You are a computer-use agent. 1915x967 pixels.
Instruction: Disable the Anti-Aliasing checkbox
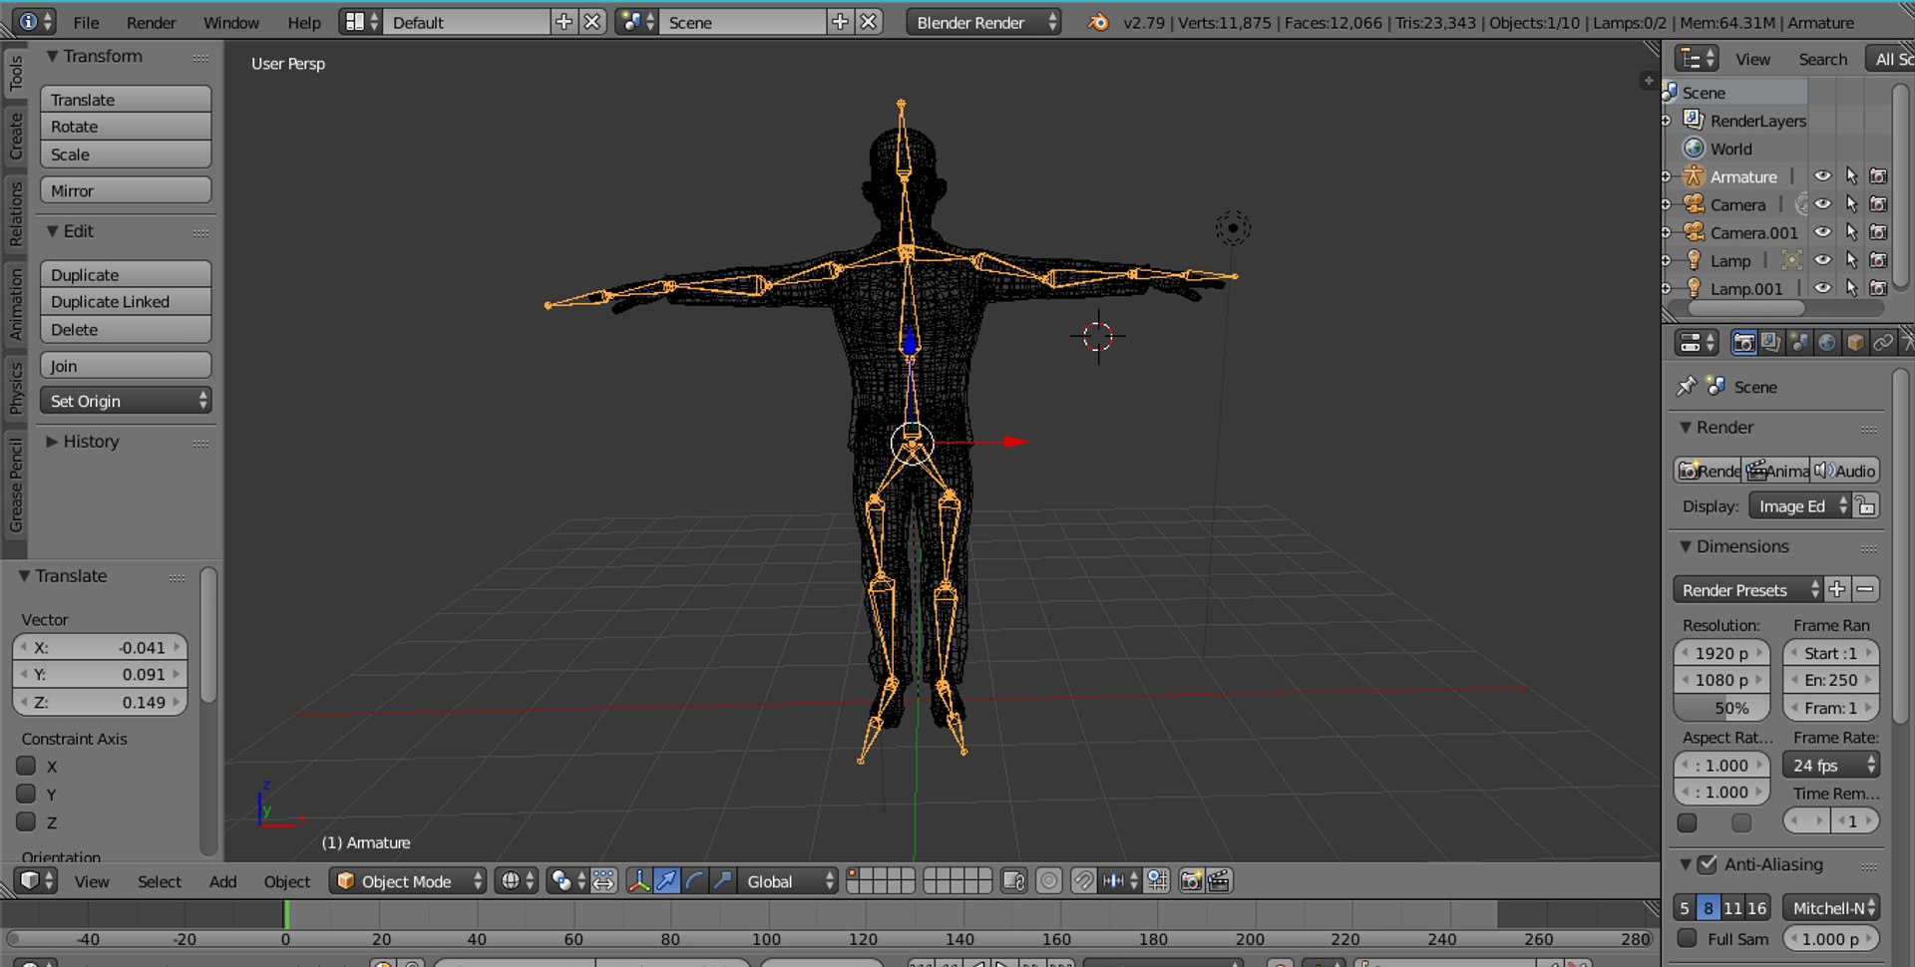(x=1708, y=864)
